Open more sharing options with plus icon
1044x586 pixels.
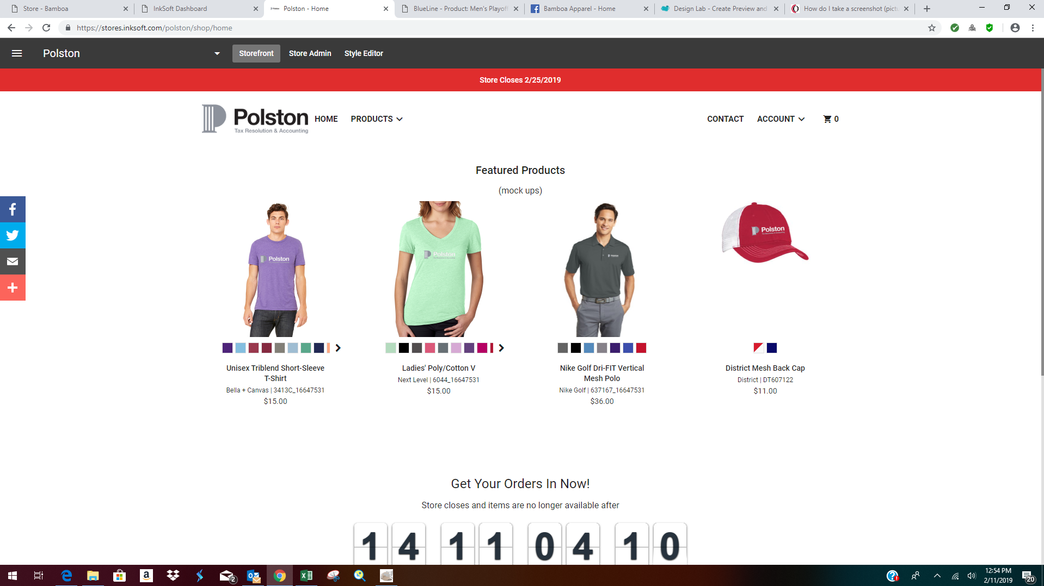13,288
